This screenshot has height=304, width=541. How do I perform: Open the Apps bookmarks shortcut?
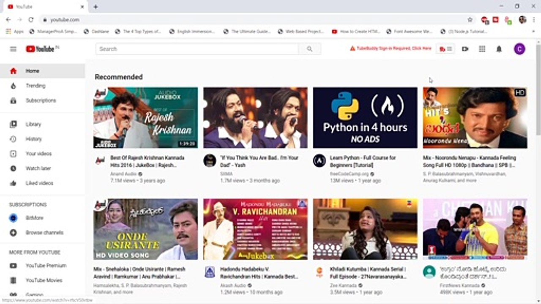point(14,31)
